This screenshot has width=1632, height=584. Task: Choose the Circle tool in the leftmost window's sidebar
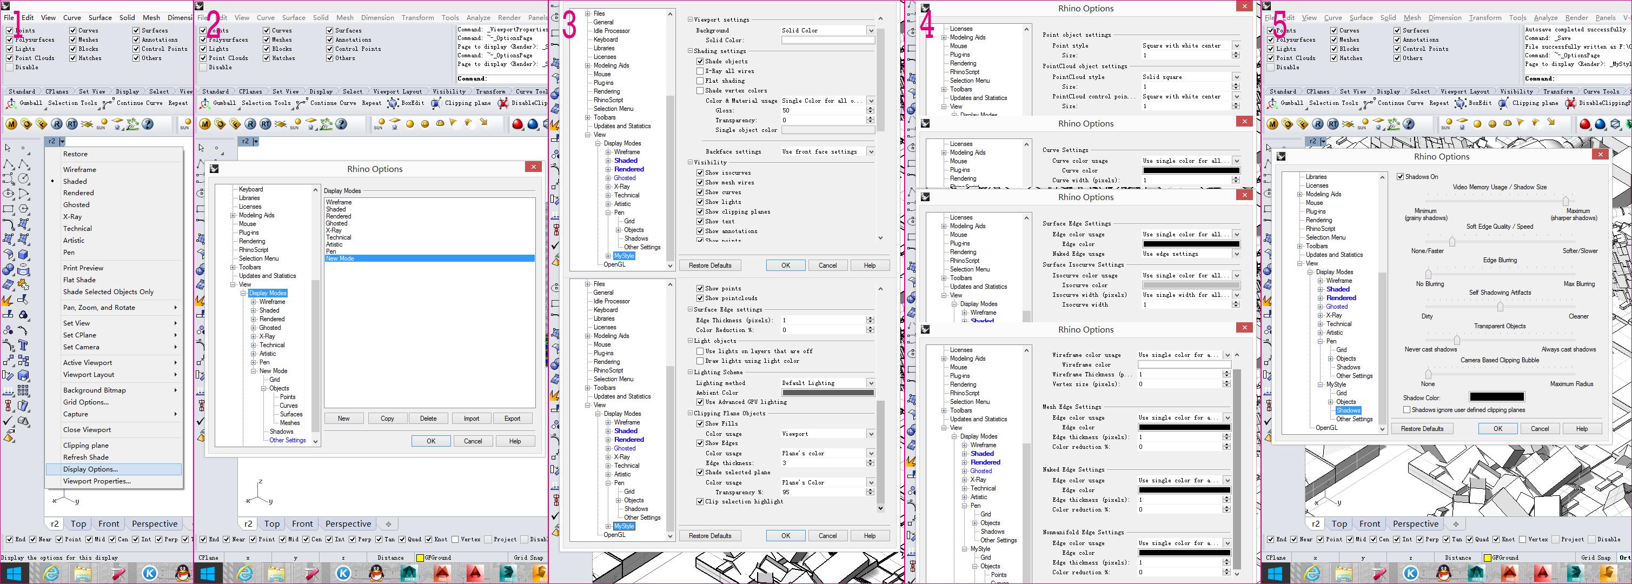23,178
